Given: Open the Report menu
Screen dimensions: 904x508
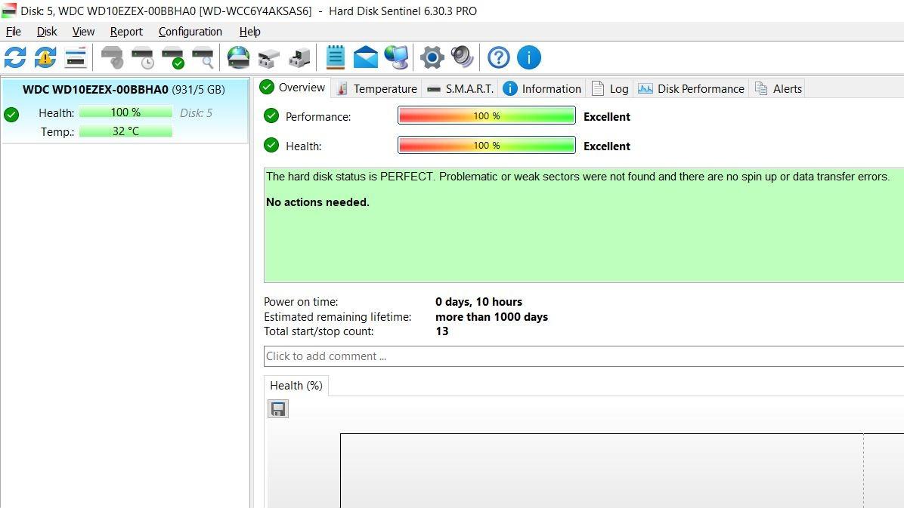Looking at the screenshot, I should 126,32.
